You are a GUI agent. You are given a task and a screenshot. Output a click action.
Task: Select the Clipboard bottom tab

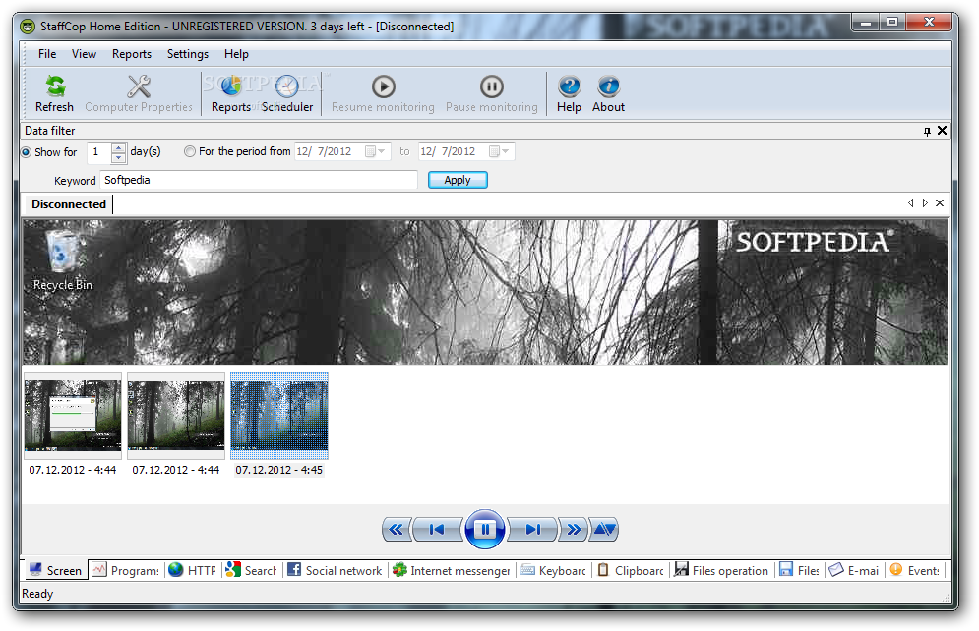[x=631, y=570]
